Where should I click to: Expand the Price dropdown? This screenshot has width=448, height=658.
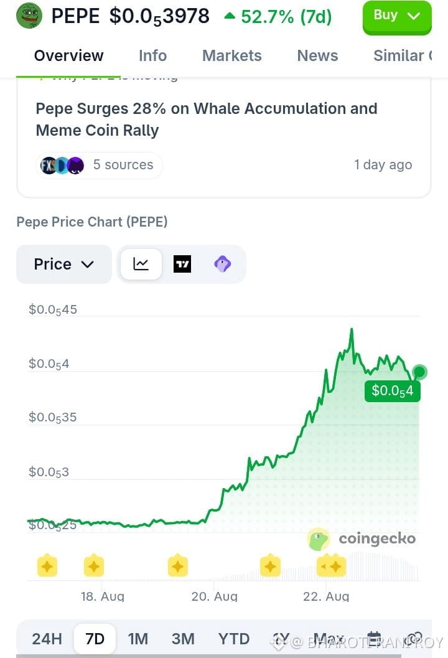point(63,264)
